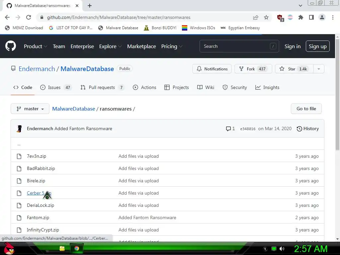The width and height of the screenshot is (340, 255).
Task: Switch to the Pull requests tab
Action: (x=102, y=87)
